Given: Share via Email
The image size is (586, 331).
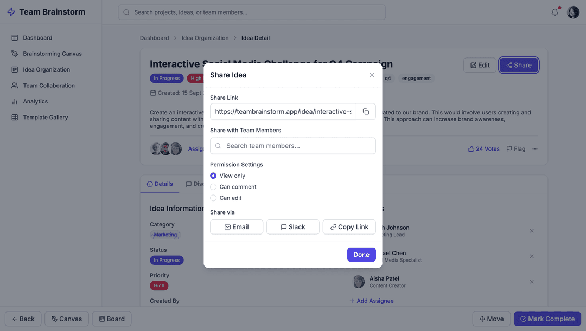Looking at the screenshot, I should tap(237, 227).
